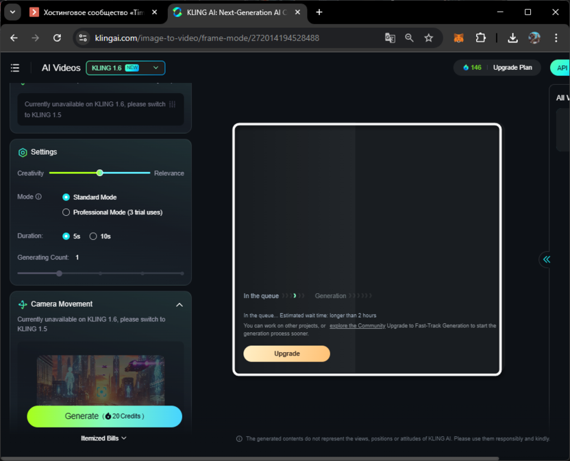Click the Upgrade Plan button
The width and height of the screenshot is (570, 461).
[x=512, y=68]
